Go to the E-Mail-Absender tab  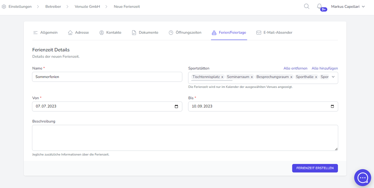coord(274,33)
